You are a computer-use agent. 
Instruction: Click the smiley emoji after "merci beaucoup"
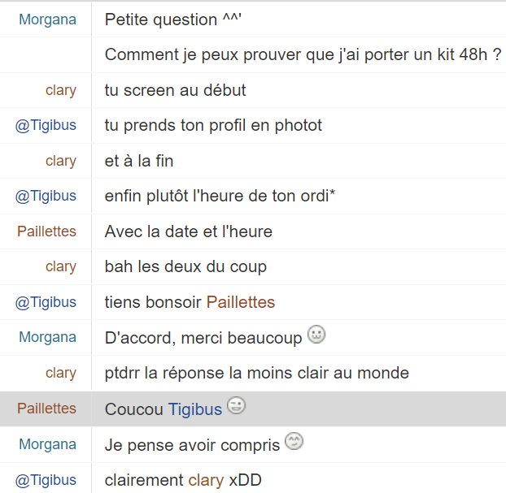316,335
